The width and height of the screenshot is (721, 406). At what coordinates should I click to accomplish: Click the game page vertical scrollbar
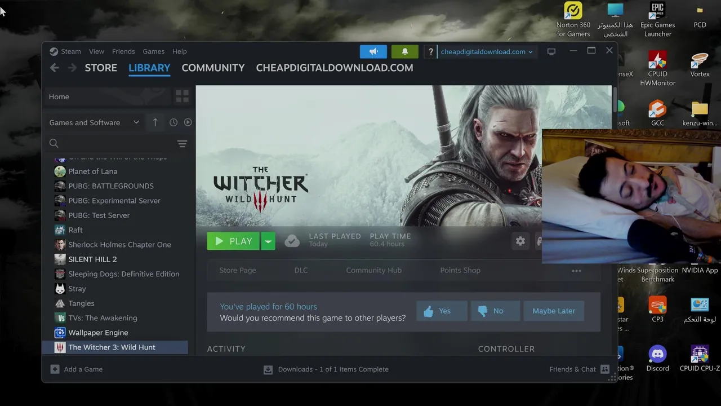coord(615,99)
